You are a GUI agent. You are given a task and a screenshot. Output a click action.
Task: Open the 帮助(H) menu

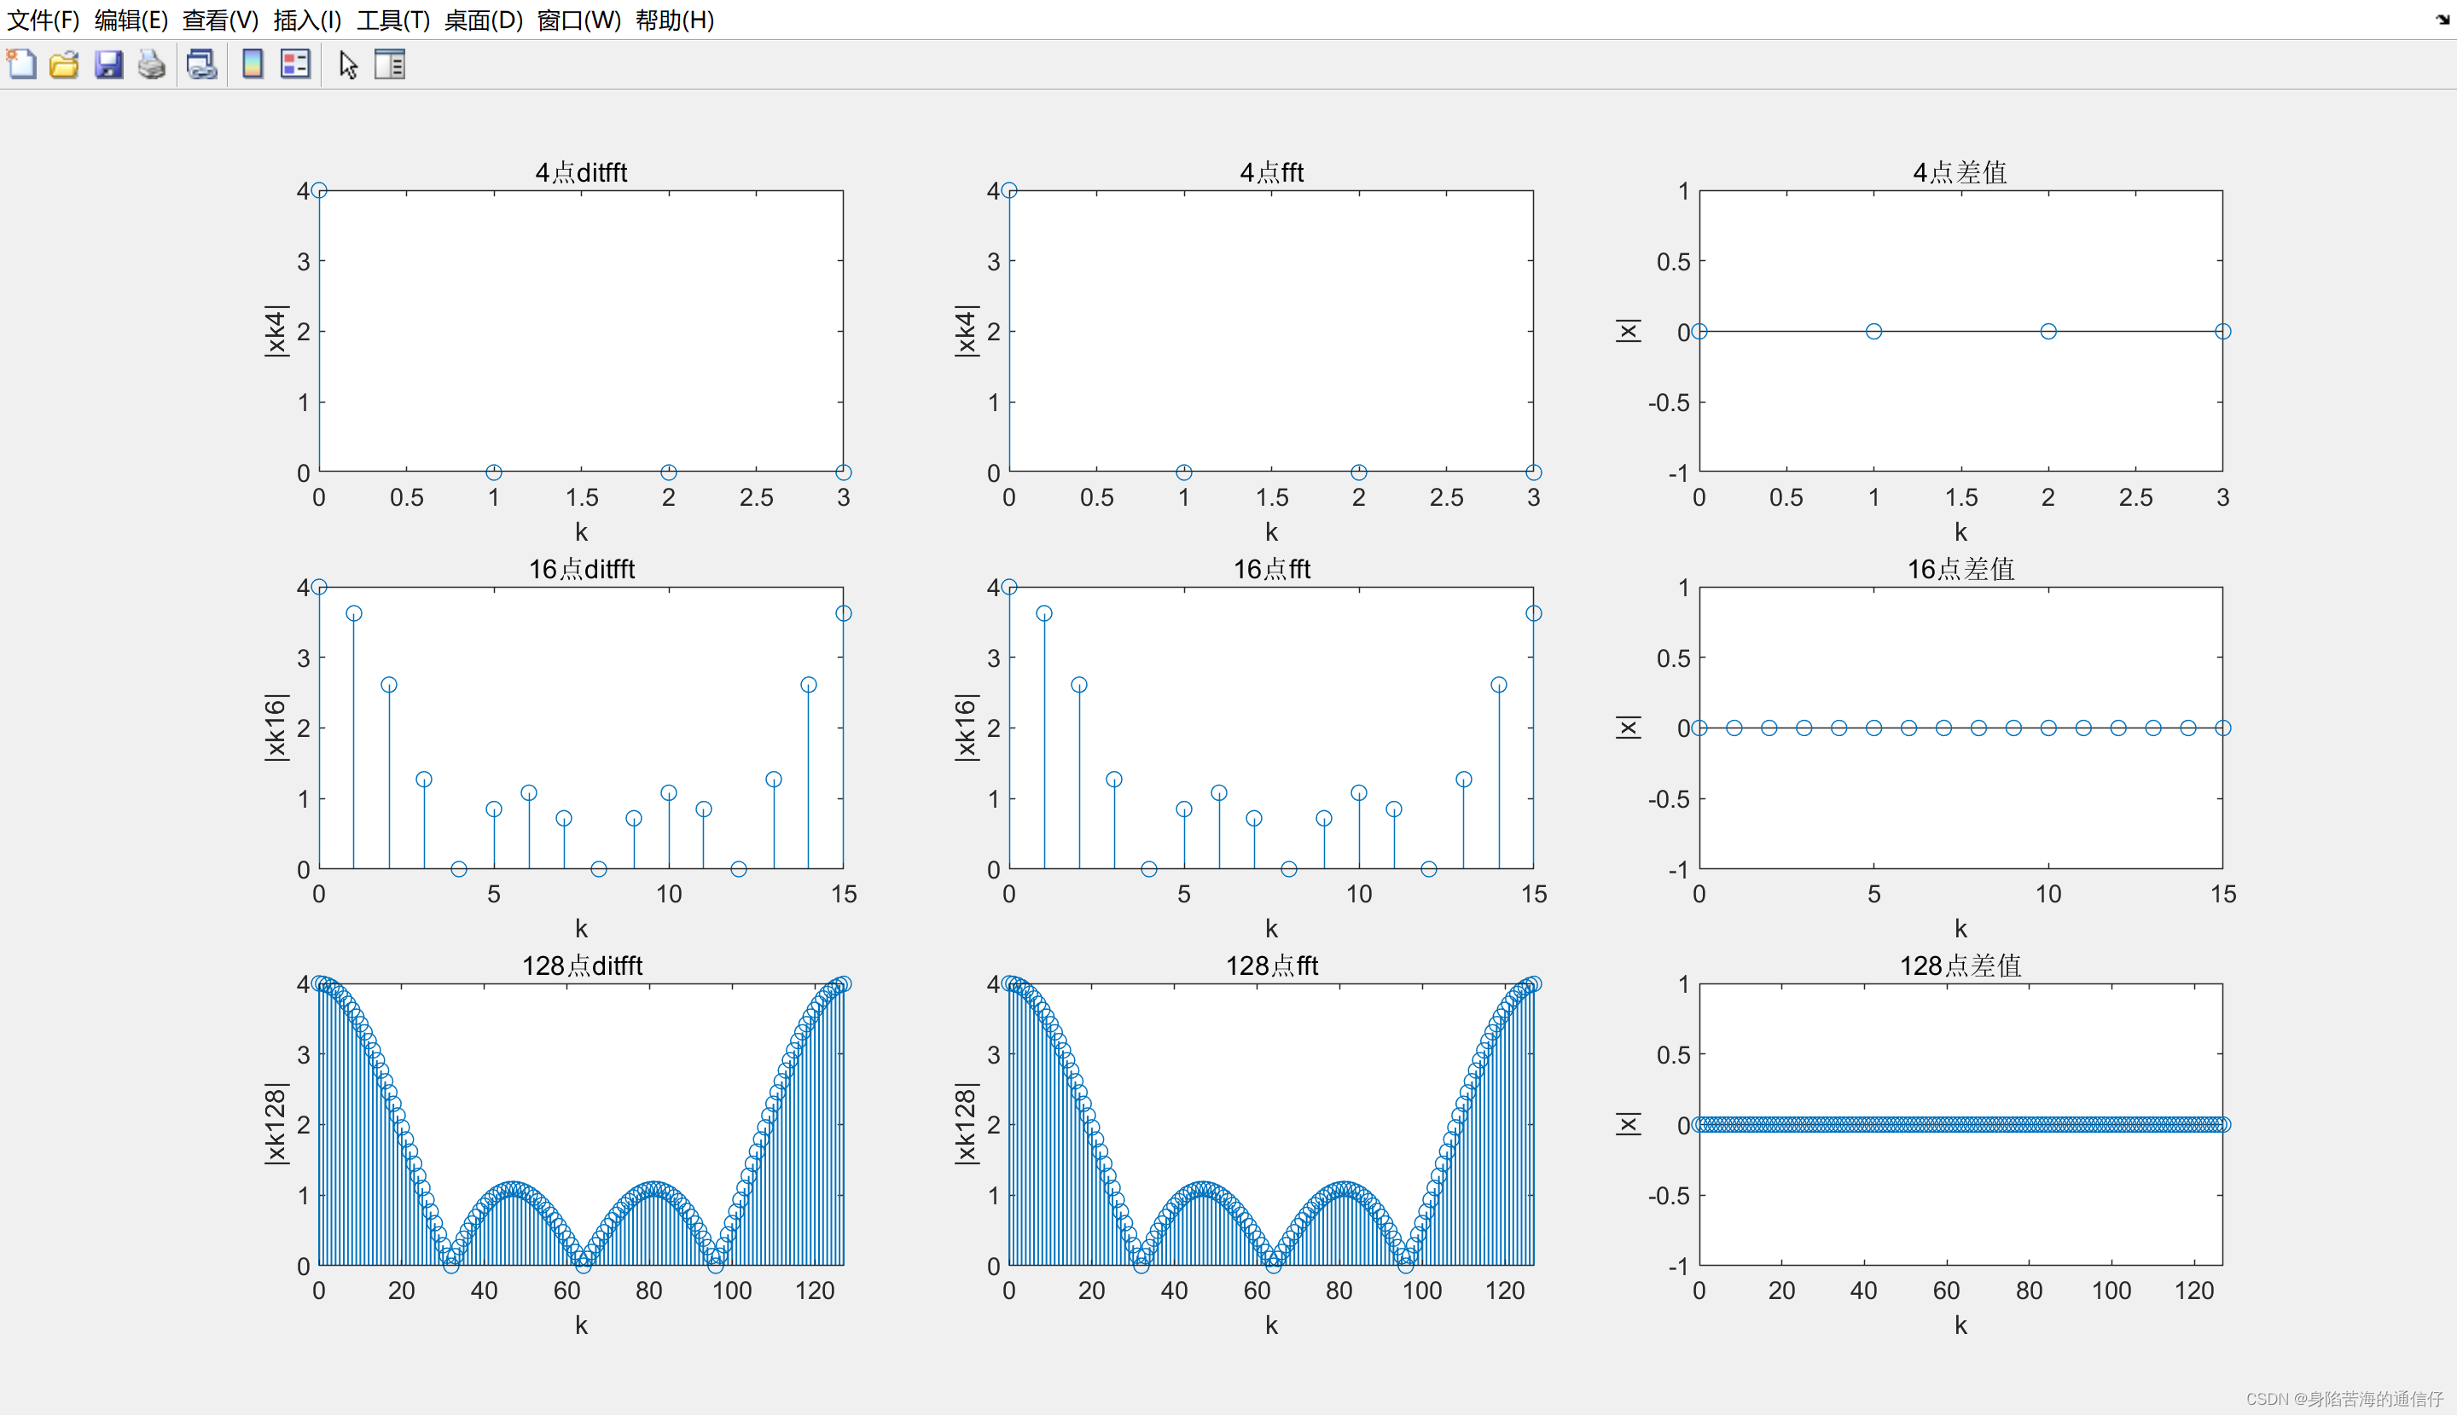point(675,20)
